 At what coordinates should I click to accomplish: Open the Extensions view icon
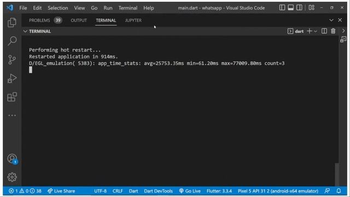[12, 97]
